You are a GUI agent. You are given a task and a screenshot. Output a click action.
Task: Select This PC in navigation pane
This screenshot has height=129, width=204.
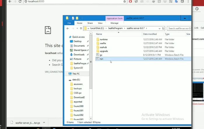pyautogui.click(x=76, y=74)
